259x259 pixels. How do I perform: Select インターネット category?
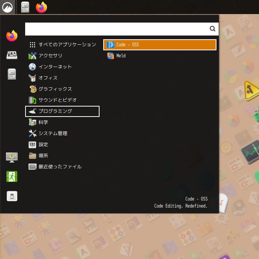coord(62,67)
